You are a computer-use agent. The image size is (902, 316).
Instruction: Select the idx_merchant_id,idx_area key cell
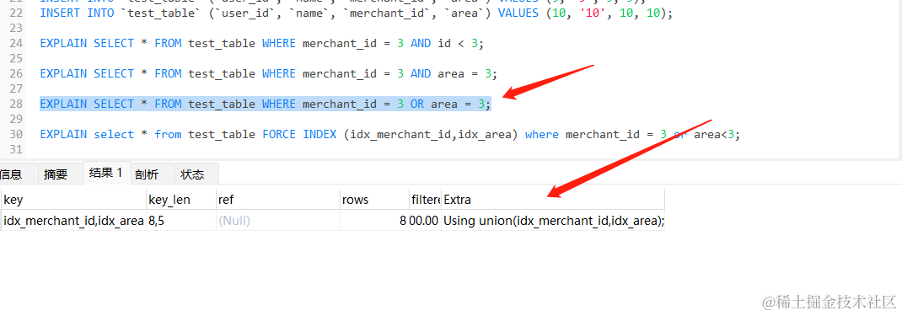[73, 220]
